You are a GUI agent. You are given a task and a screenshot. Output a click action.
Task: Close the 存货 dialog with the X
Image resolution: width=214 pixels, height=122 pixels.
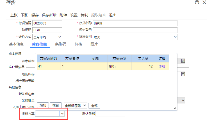[204, 2]
